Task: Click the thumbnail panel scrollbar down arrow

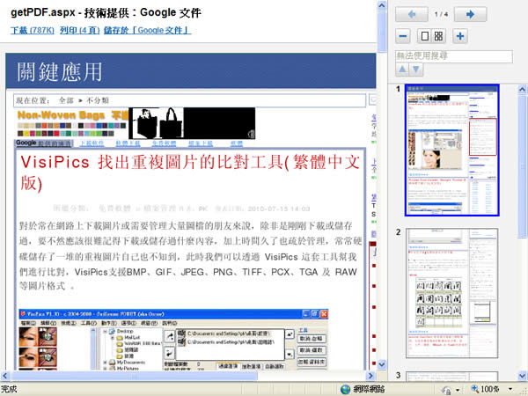Action: [522, 376]
